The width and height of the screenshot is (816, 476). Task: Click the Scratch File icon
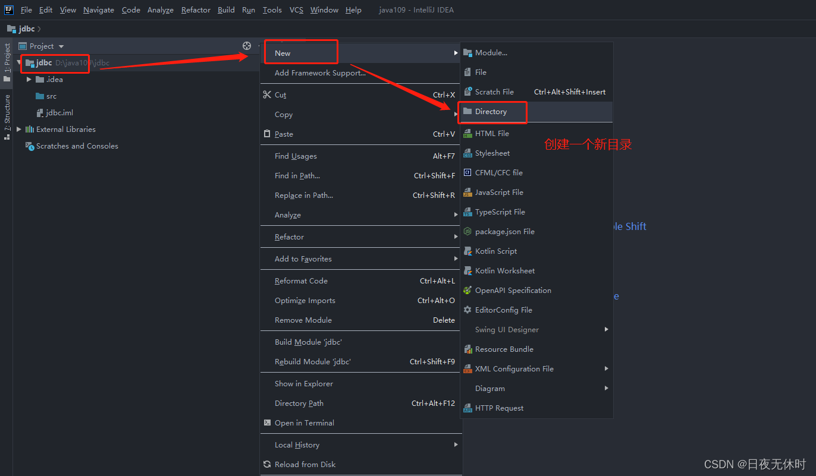click(x=467, y=92)
